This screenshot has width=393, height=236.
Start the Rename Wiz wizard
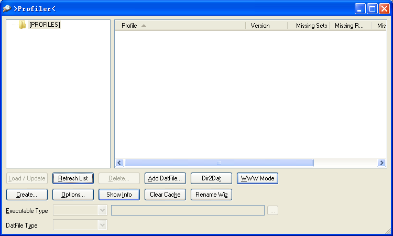click(211, 195)
